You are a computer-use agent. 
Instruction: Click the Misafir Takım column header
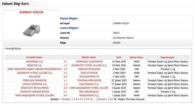(89, 57)
